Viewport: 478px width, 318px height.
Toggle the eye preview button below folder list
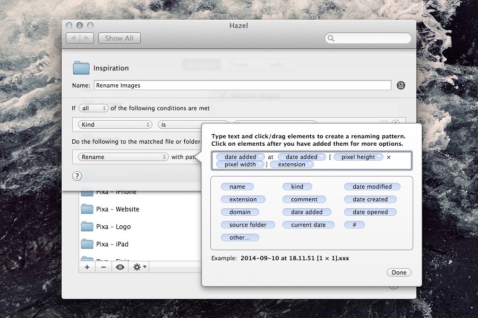[x=120, y=267]
